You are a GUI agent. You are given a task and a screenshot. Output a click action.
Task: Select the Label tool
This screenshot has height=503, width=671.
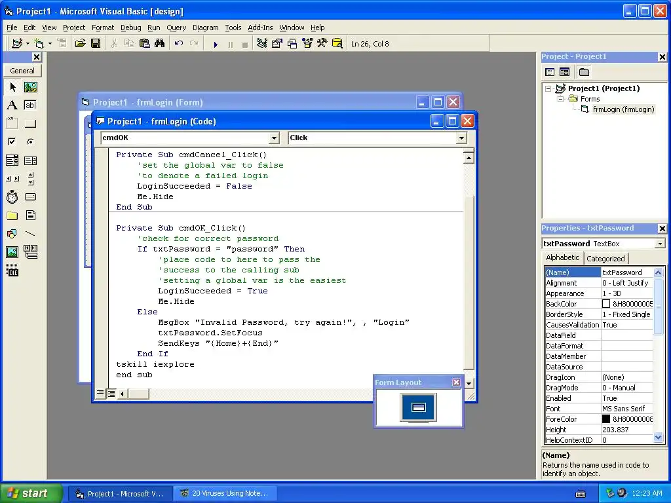12,105
